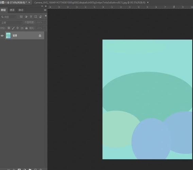Toggle the layer filtering on/off switch
This screenshot has width=193, height=170.
click(46, 16)
